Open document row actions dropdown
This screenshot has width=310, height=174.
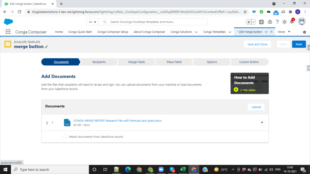point(262,122)
